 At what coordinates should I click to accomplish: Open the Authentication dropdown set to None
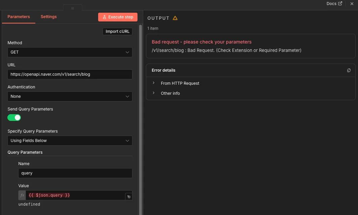(70, 96)
